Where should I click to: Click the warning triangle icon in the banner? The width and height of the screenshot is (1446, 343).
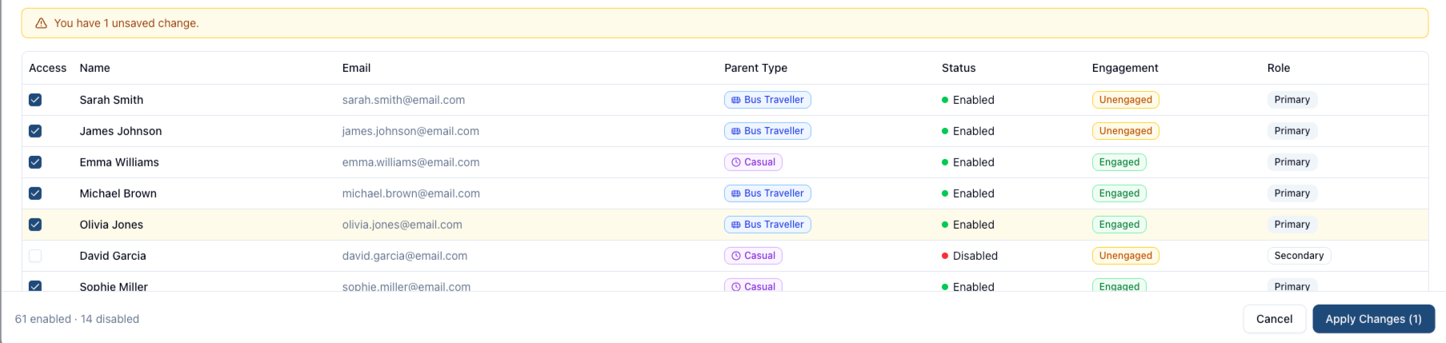[41, 23]
